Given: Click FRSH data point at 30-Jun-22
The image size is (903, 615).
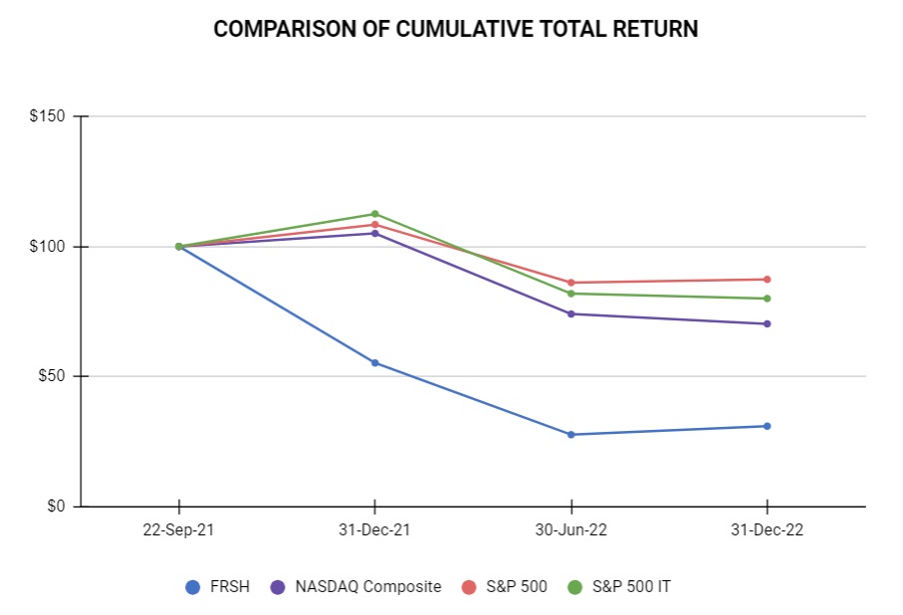Looking at the screenshot, I should click(x=571, y=435).
